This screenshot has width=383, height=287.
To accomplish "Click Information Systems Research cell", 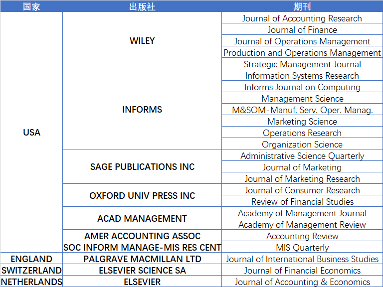I will click(302, 75).
